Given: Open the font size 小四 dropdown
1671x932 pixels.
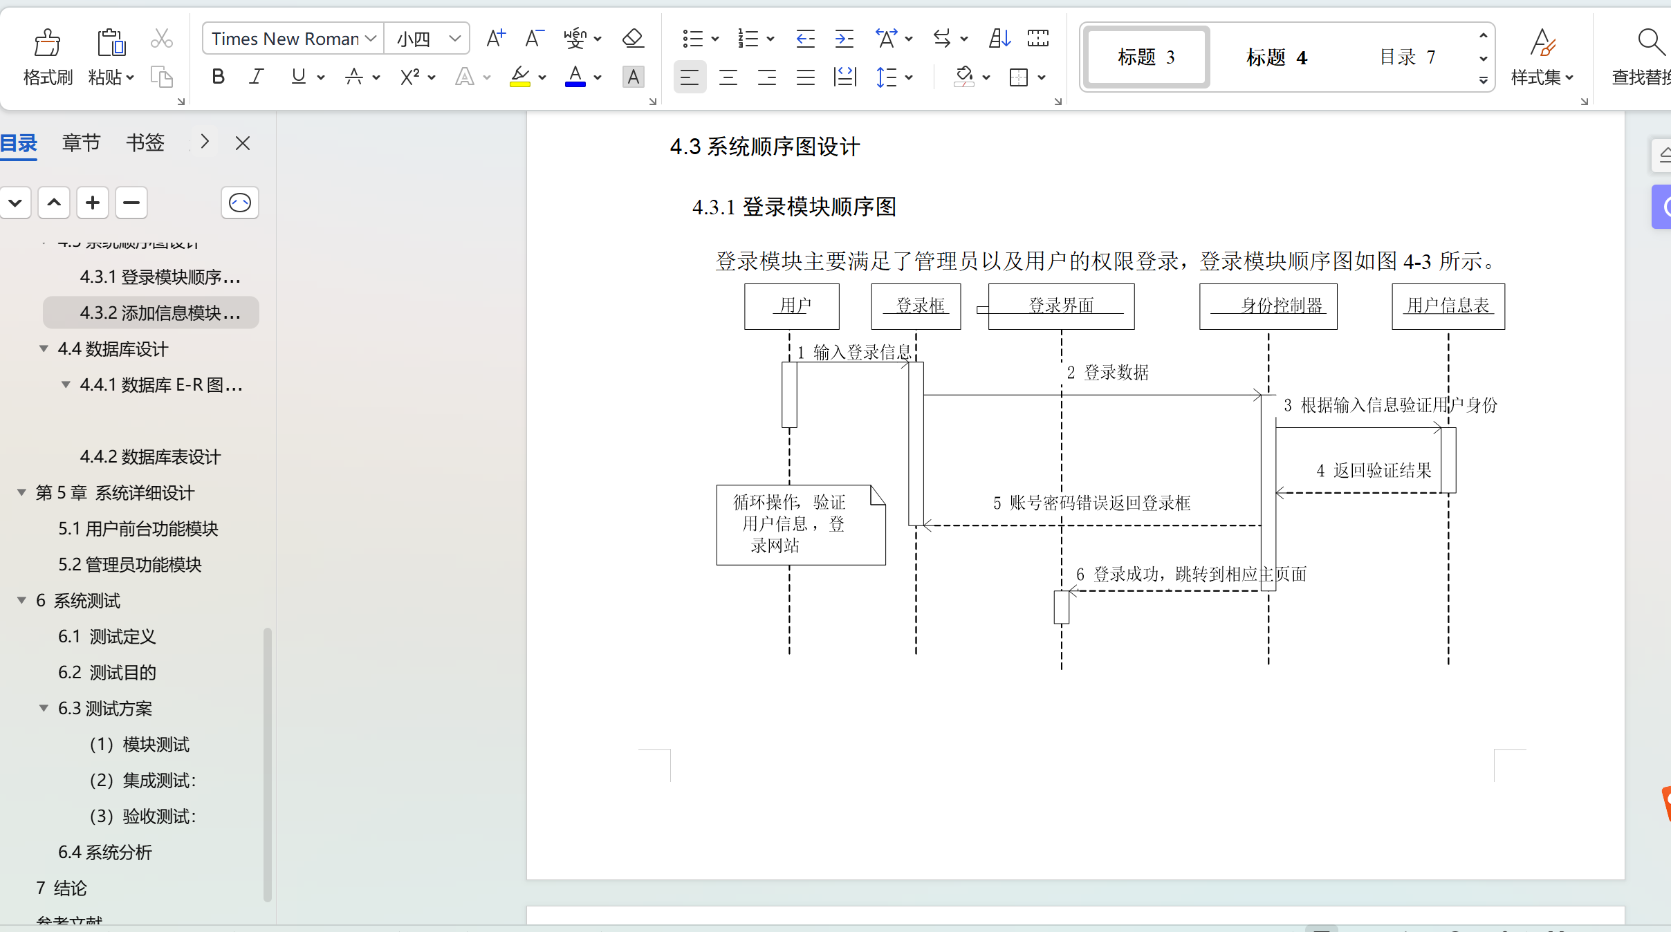Looking at the screenshot, I should coord(454,39).
